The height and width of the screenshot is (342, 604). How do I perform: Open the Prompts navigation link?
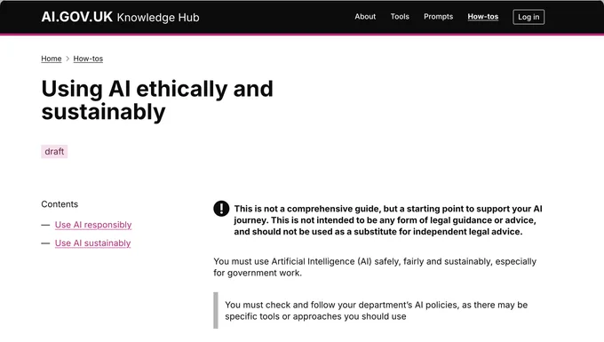pyautogui.click(x=438, y=17)
